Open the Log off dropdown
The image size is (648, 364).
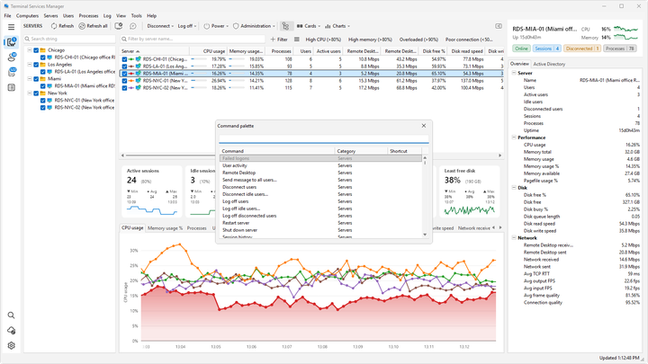(187, 26)
